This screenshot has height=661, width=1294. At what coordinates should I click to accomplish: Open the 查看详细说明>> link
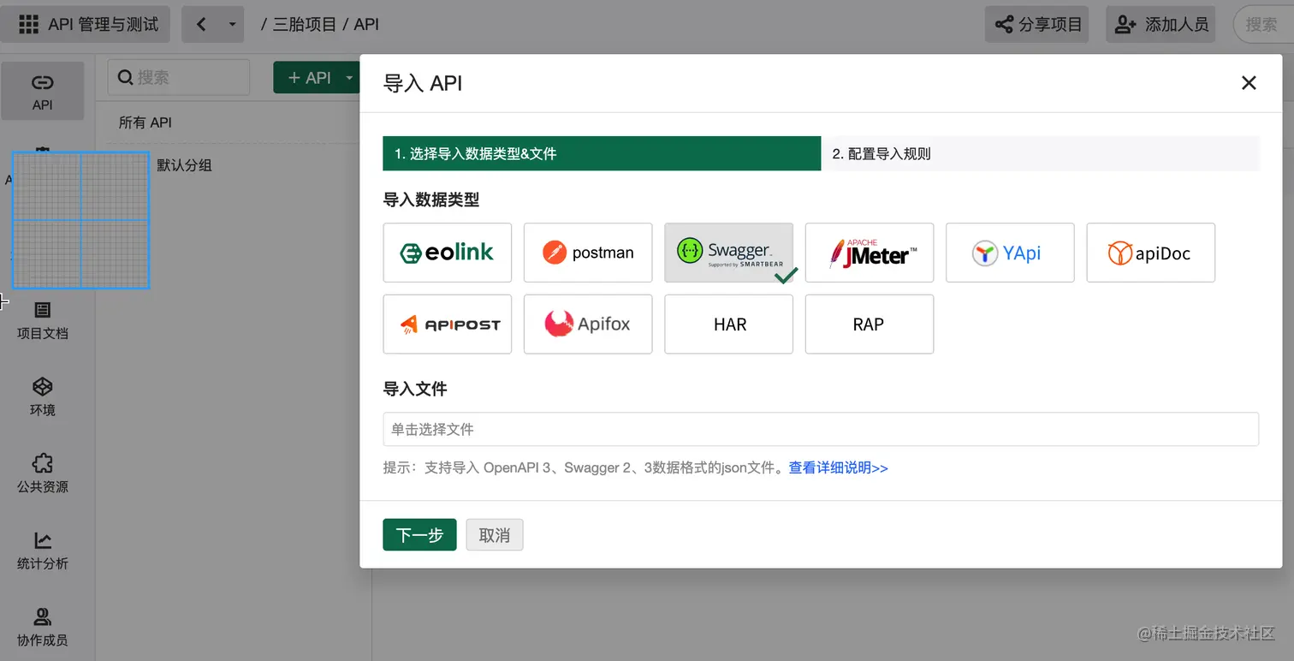pyautogui.click(x=838, y=467)
